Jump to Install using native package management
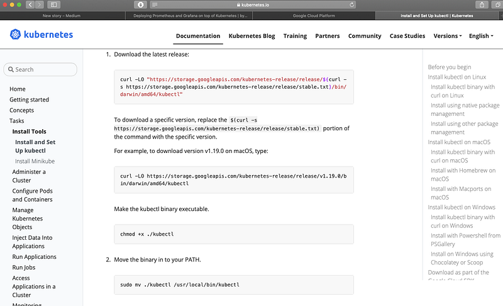The image size is (503, 306). (465, 110)
